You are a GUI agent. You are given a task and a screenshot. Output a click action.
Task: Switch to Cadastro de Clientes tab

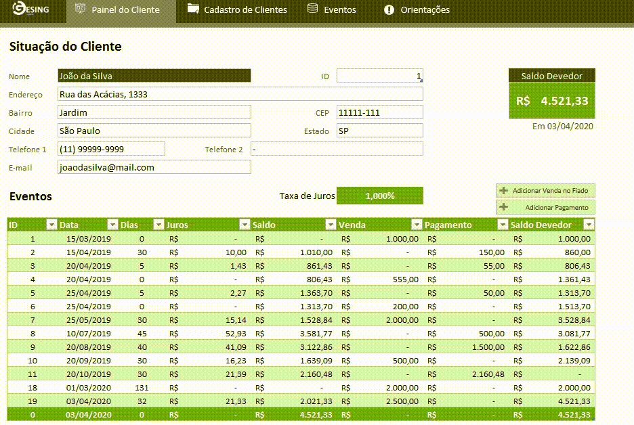point(237,9)
